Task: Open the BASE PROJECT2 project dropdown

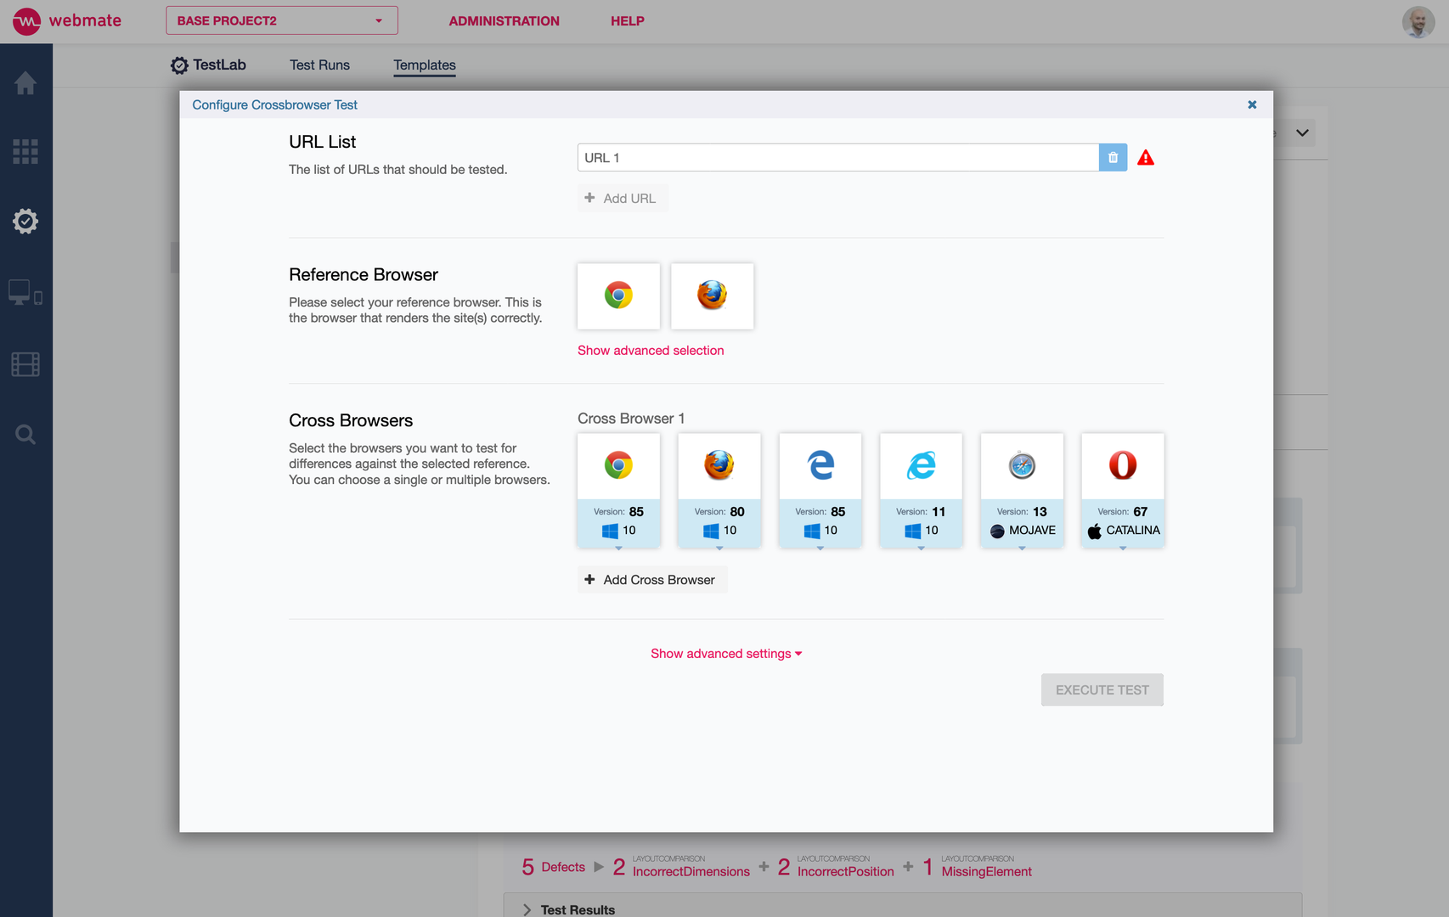Action: [x=282, y=20]
